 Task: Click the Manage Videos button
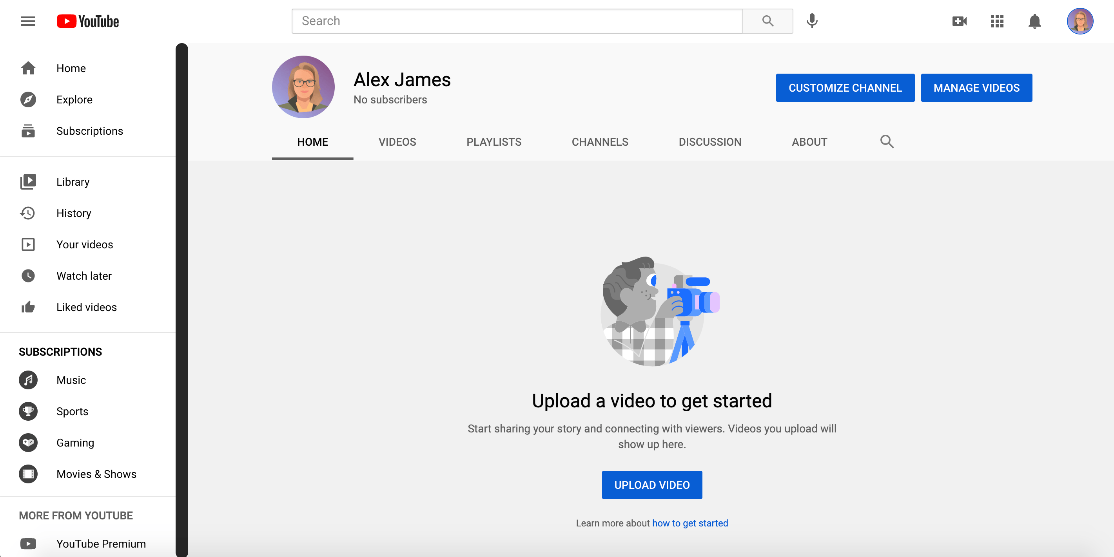[x=976, y=87]
